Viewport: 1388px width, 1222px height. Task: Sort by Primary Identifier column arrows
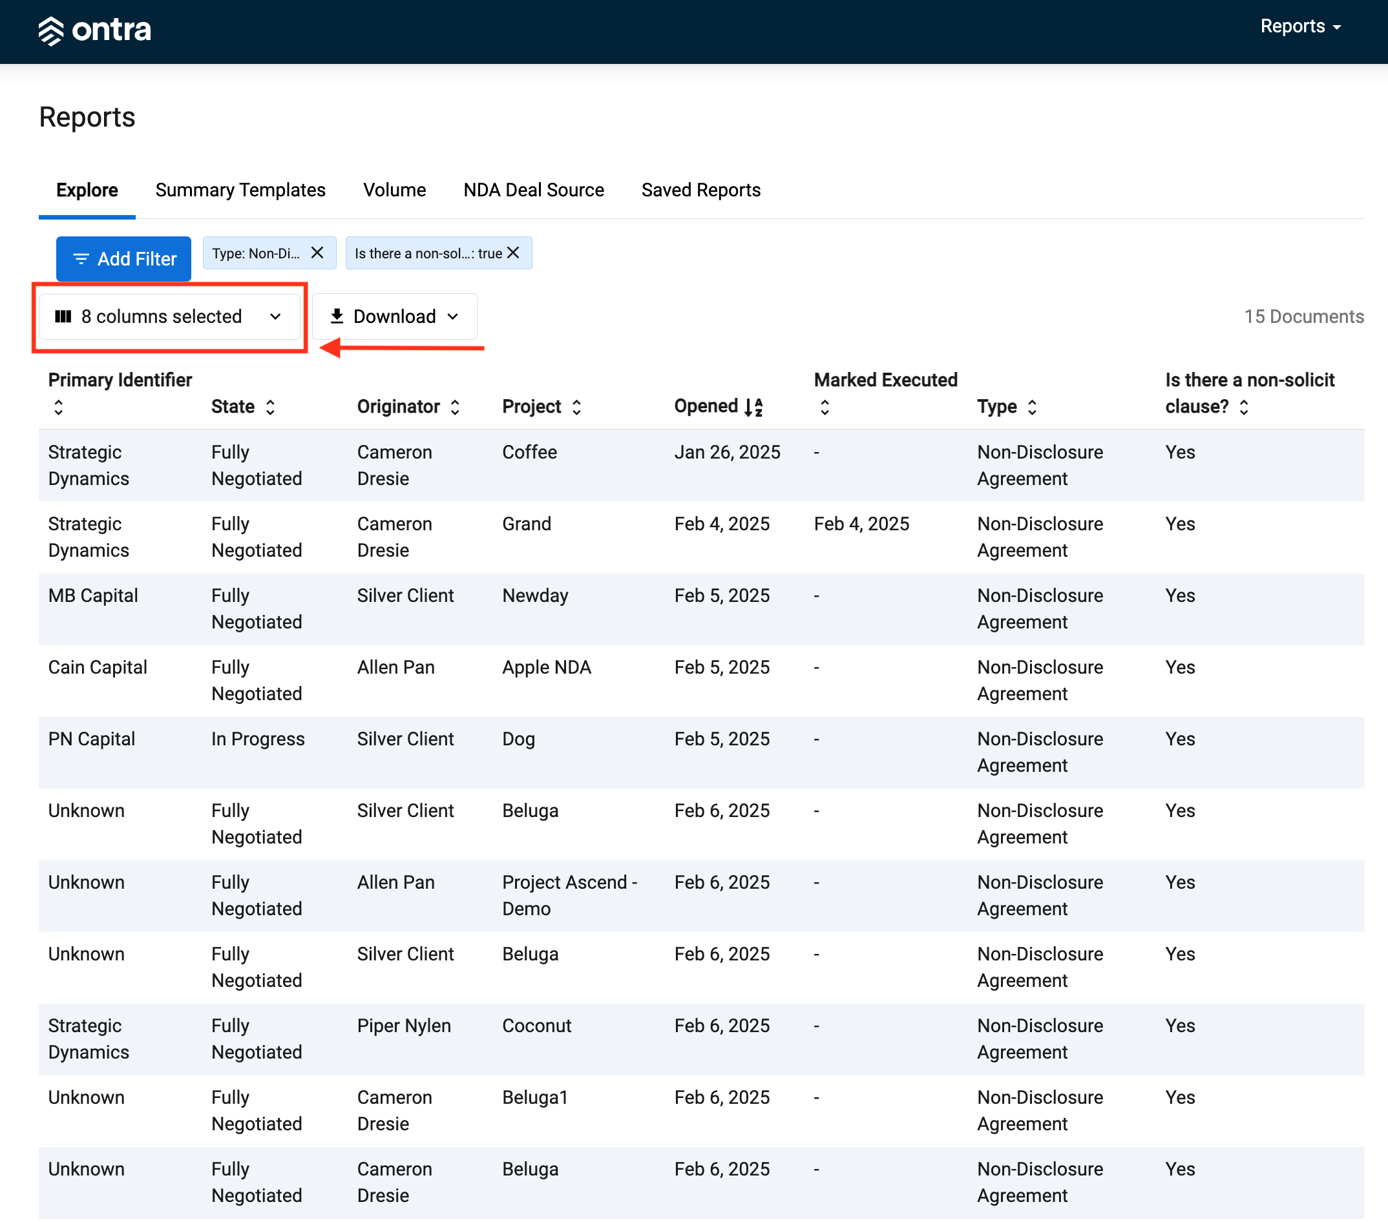pyautogui.click(x=58, y=408)
